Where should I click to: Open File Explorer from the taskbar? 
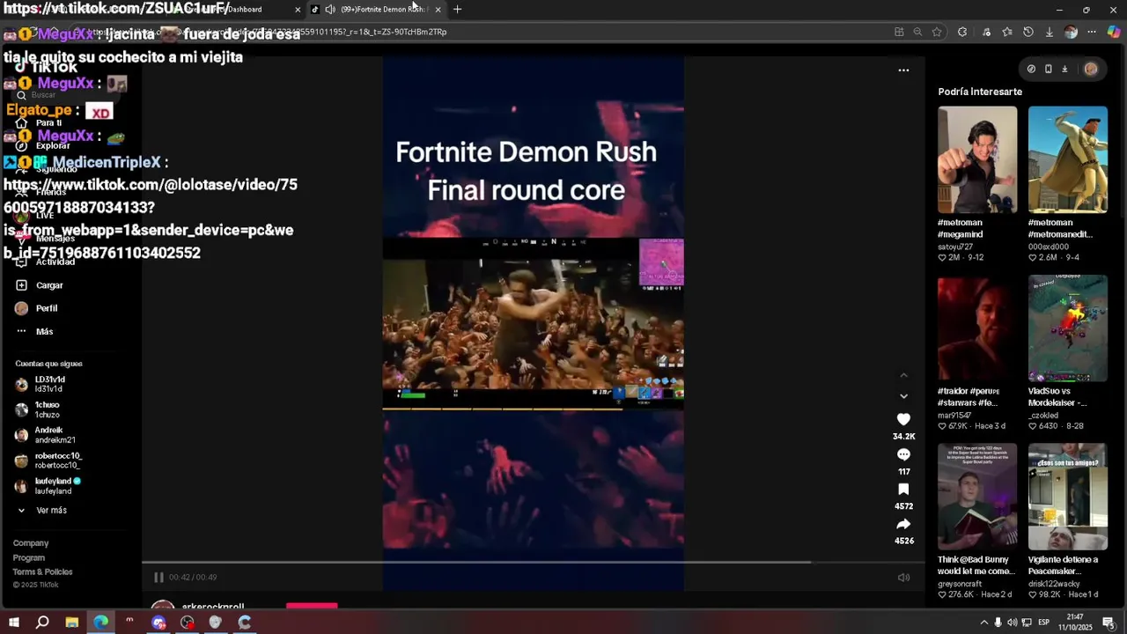point(72,623)
